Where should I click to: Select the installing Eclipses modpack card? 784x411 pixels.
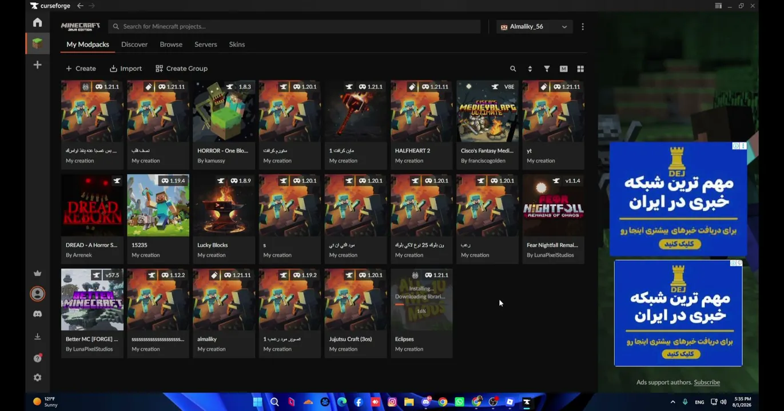pyautogui.click(x=421, y=313)
